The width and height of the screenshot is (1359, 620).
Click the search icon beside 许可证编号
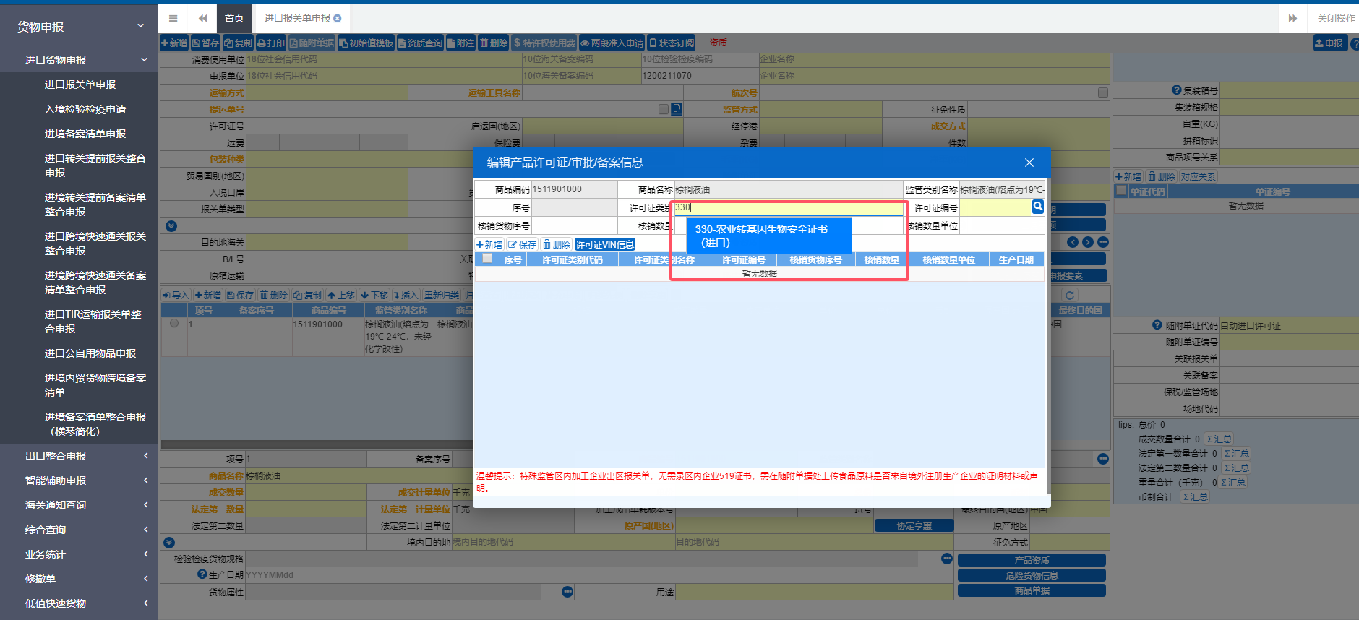1037,207
